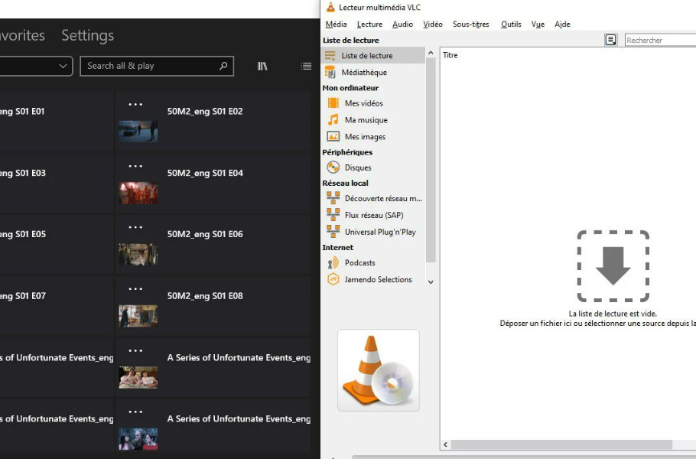
Task: Select the 50M2_eng S01 E04 title
Action: (x=205, y=173)
